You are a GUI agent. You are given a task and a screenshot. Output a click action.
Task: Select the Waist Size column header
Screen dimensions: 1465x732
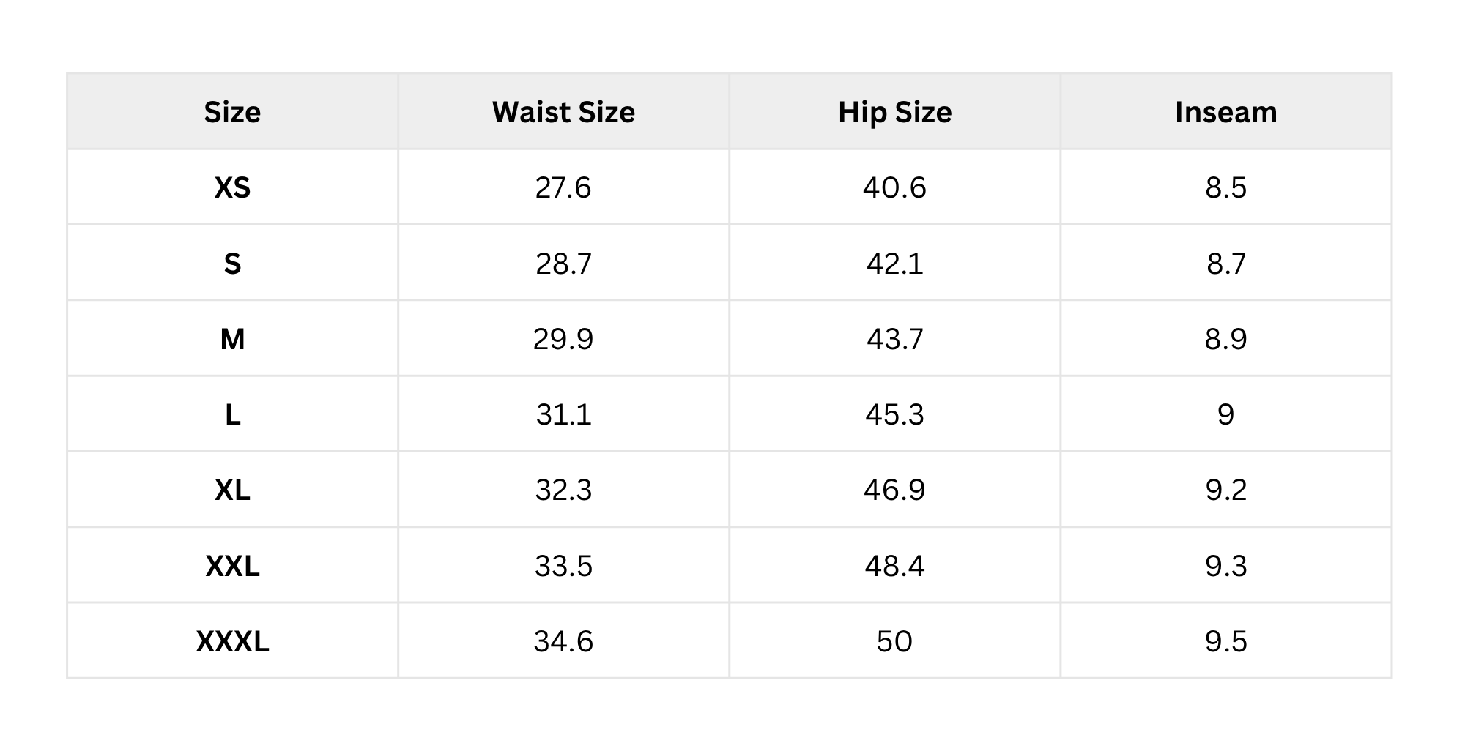point(563,112)
